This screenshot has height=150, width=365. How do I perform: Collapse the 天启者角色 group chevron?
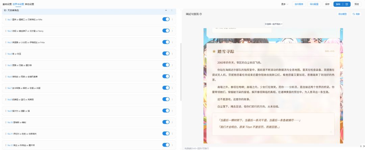point(166,10)
